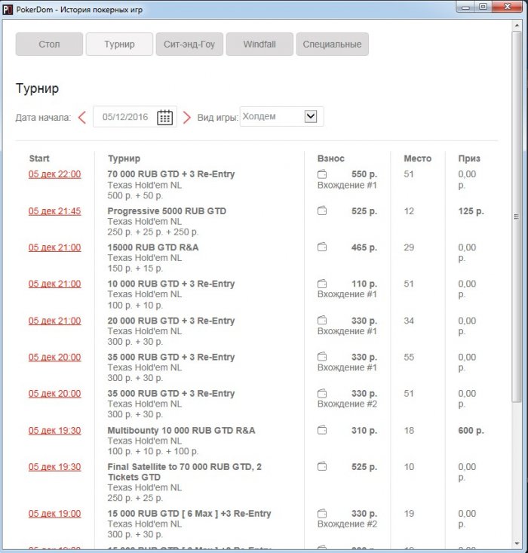Click wallet icon for 70 000 RUB GTD row
Viewport: 528px width, 553px height.
tap(322, 174)
